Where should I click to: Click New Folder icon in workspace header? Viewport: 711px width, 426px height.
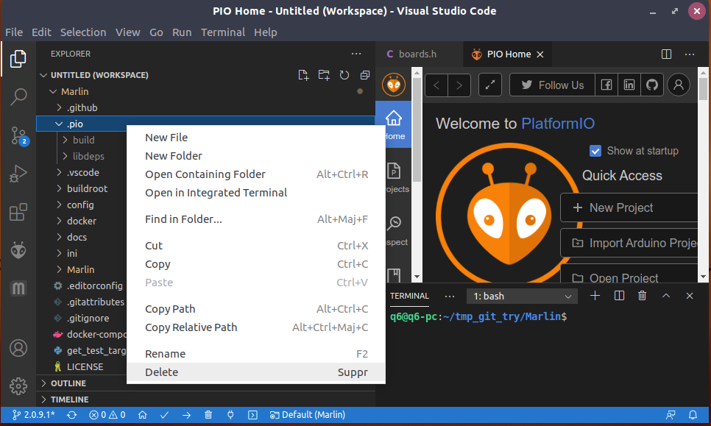click(x=324, y=75)
